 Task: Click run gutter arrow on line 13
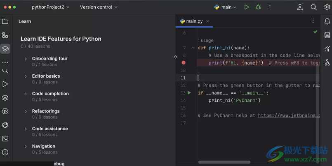189,92
